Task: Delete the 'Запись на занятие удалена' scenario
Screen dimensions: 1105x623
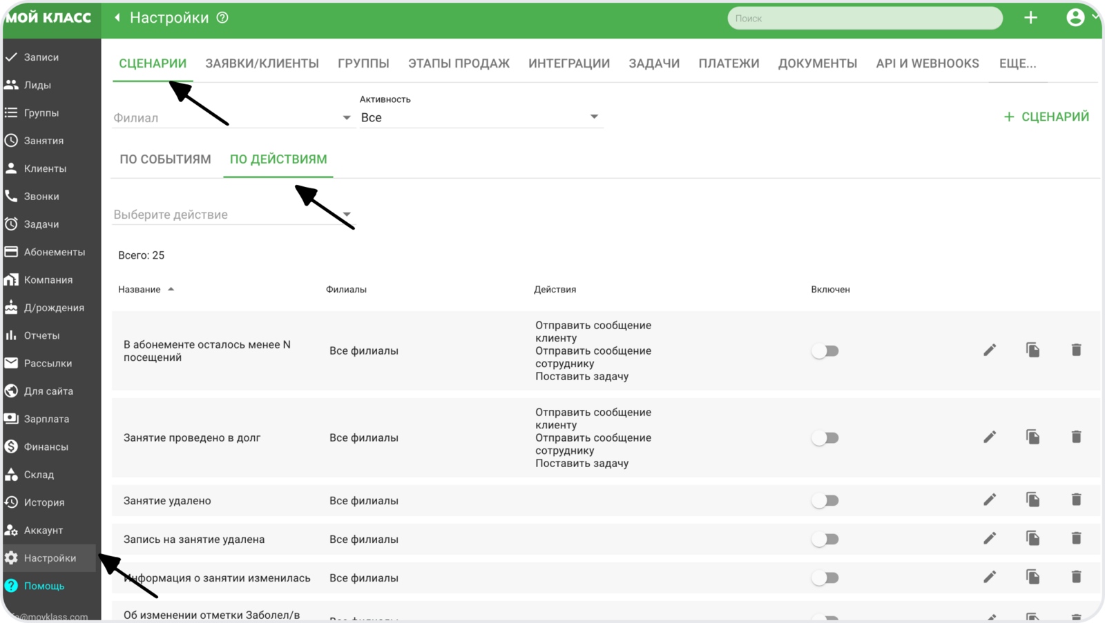Action: [x=1076, y=538]
